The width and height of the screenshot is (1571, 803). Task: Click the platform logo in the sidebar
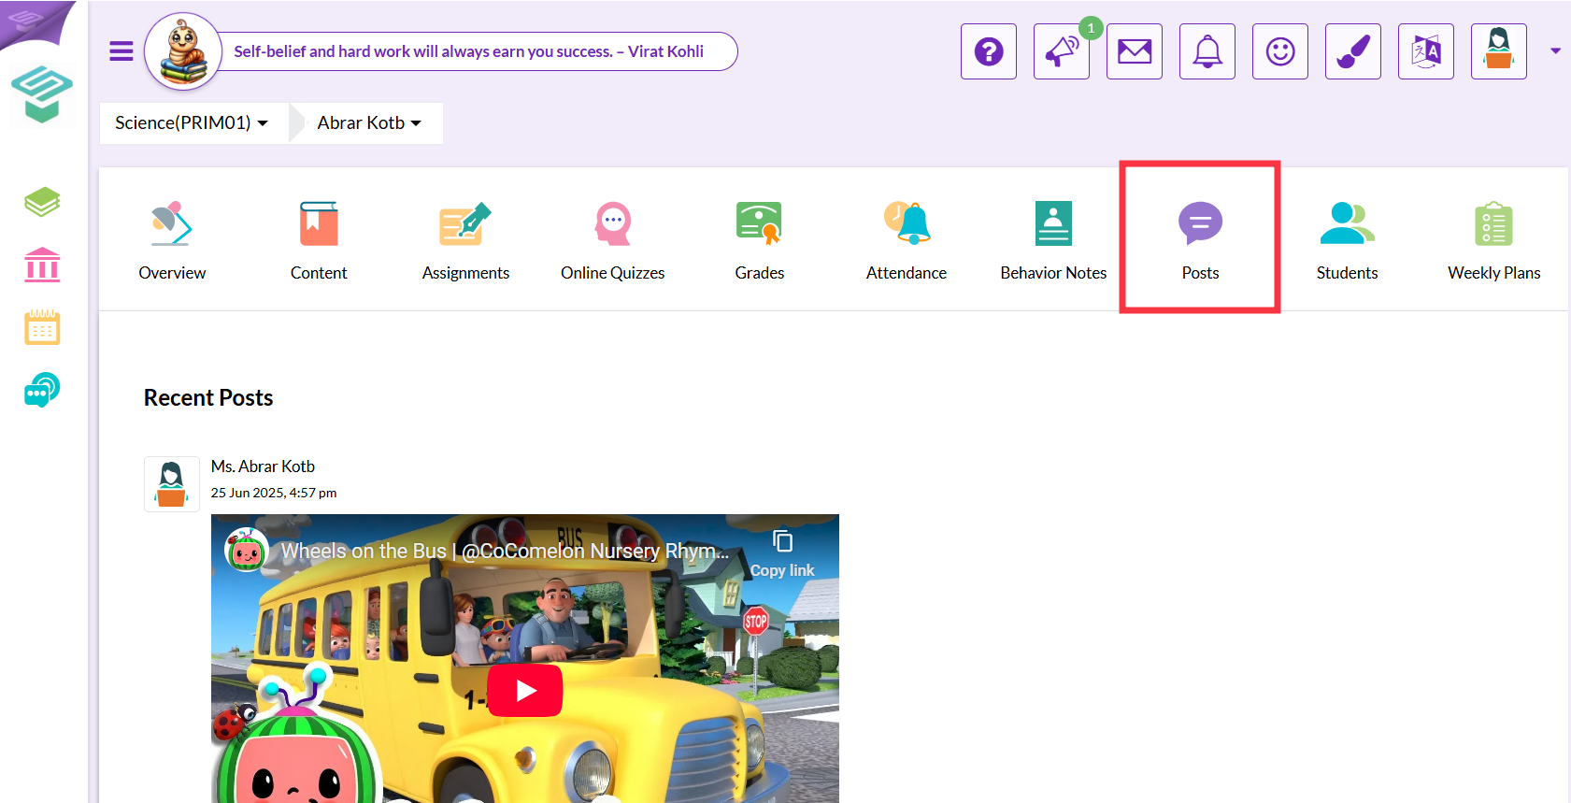(42, 93)
